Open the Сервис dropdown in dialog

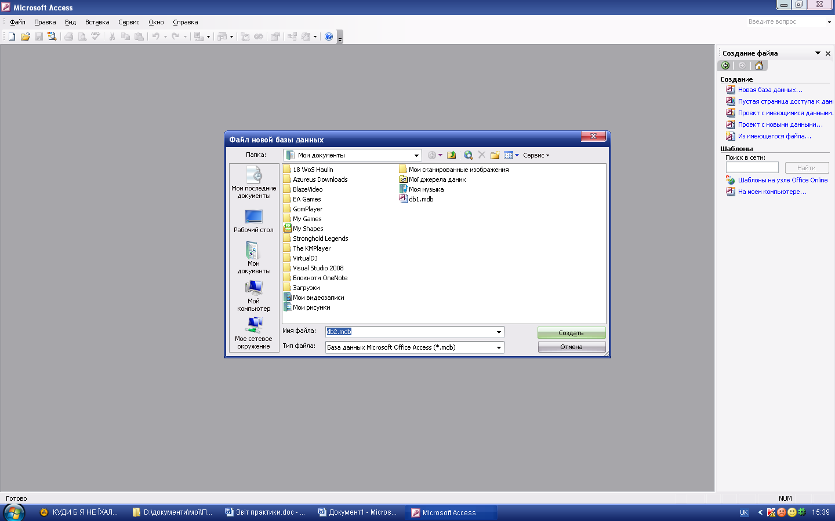[x=536, y=155]
